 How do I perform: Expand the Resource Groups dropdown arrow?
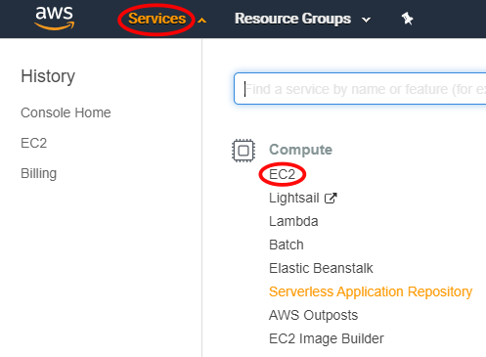(x=367, y=21)
